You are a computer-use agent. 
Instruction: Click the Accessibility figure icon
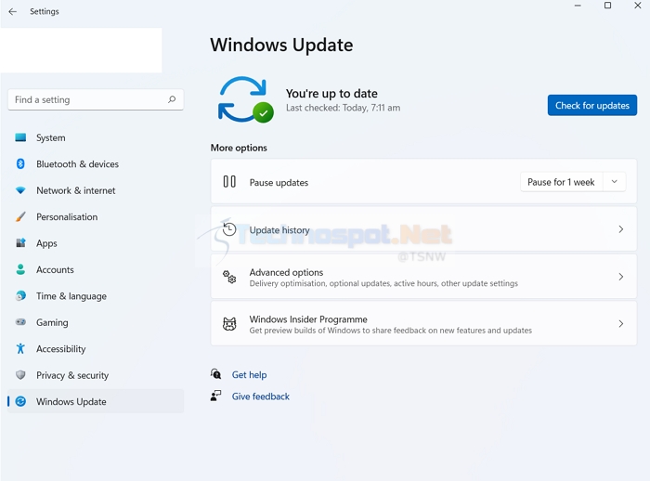(x=20, y=349)
